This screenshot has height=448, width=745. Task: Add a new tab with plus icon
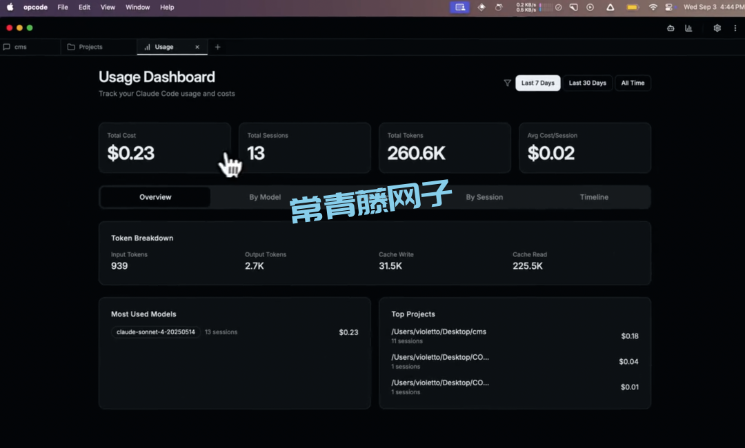click(218, 47)
